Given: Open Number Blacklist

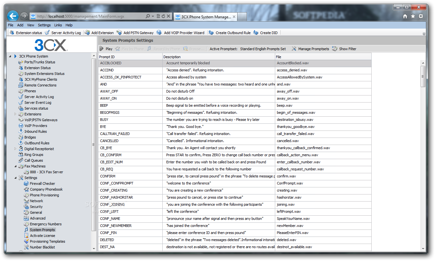Looking at the screenshot, I should [x=42, y=247].
